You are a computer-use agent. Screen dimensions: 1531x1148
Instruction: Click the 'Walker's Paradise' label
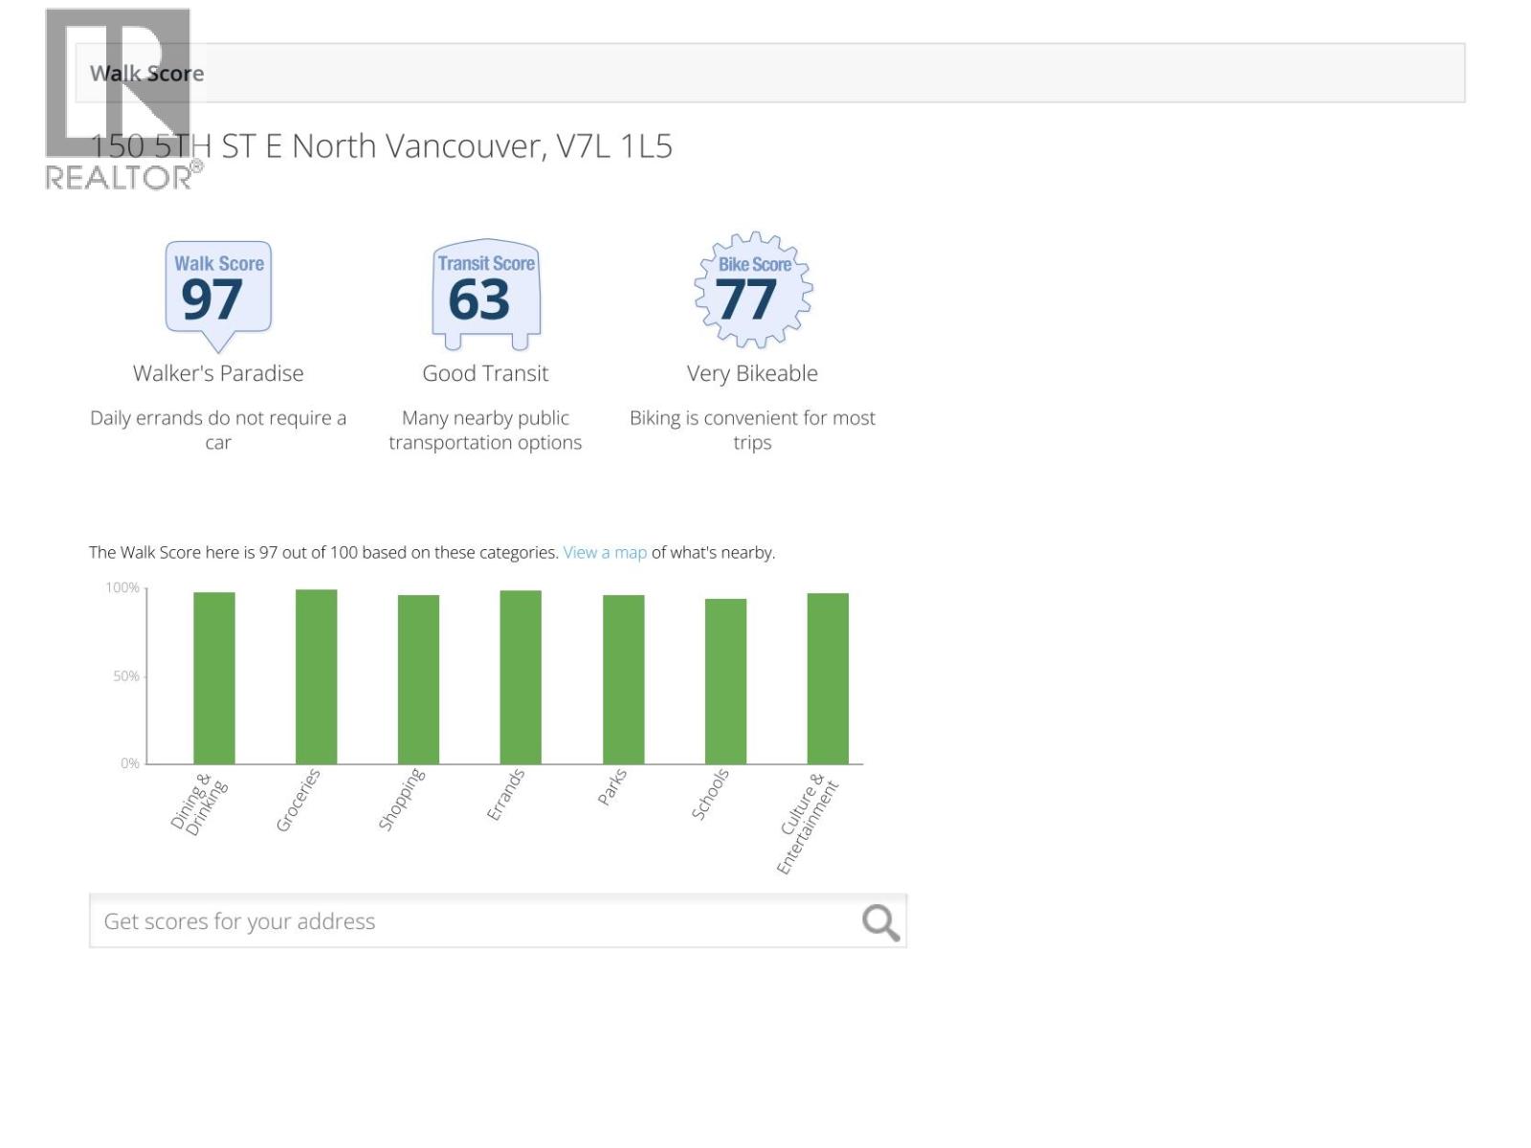click(x=218, y=374)
